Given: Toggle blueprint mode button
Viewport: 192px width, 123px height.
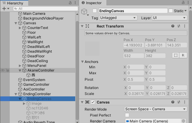Looking at the screenshot, I should point(176,55).
